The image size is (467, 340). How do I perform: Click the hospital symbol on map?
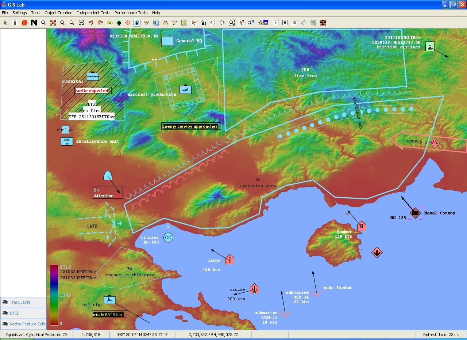[93, 76]
